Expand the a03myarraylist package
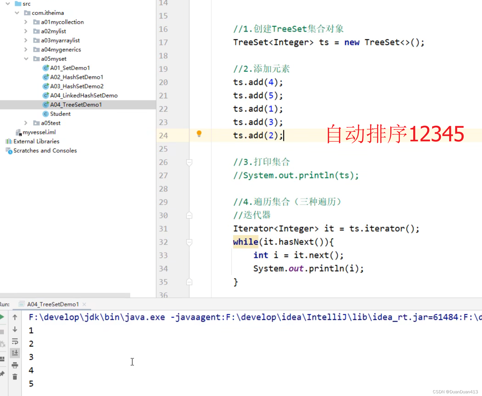The width and height of the screenshot is (482, 396). pyautogui.click(x=26, y=40)
